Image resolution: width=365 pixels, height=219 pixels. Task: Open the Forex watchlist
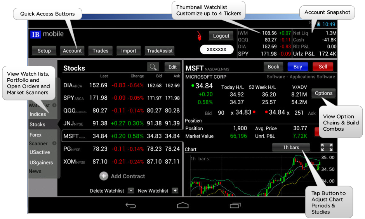point(36,135)
